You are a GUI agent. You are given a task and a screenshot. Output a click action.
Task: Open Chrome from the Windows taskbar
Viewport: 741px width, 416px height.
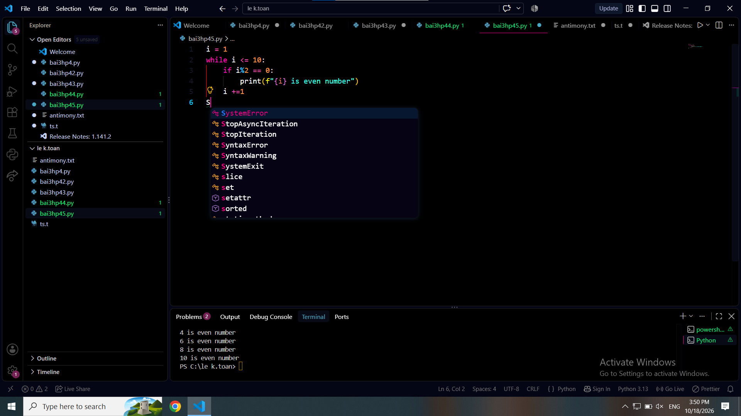pos(175,406)
